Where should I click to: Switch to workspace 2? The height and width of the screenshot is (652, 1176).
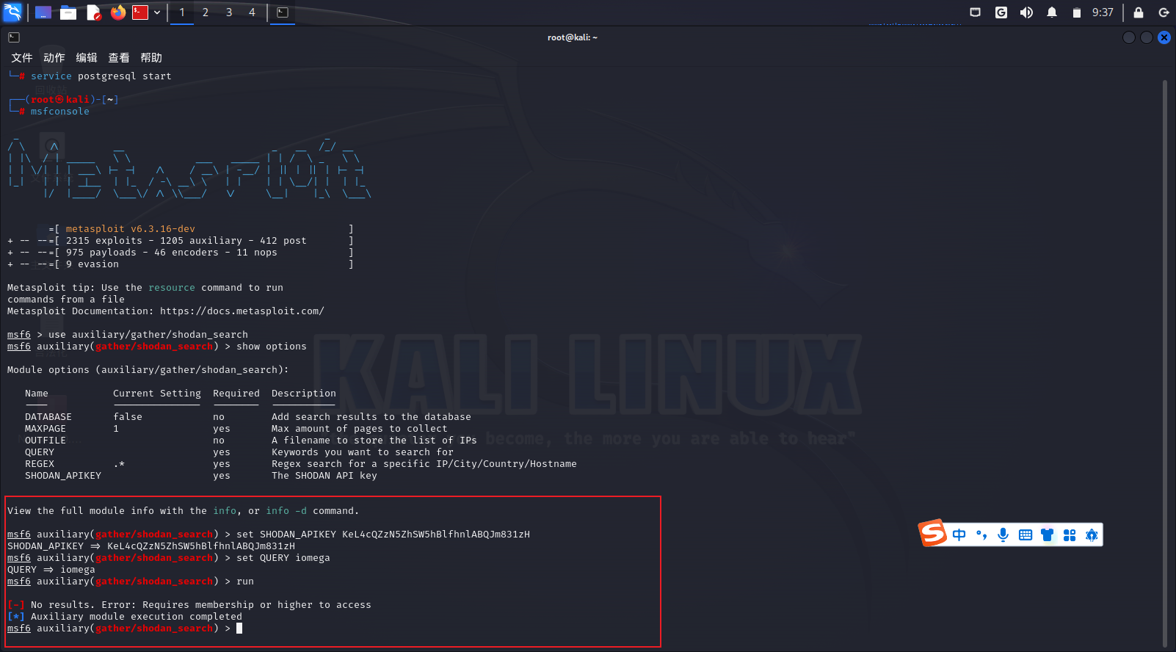tap(206, 12)
